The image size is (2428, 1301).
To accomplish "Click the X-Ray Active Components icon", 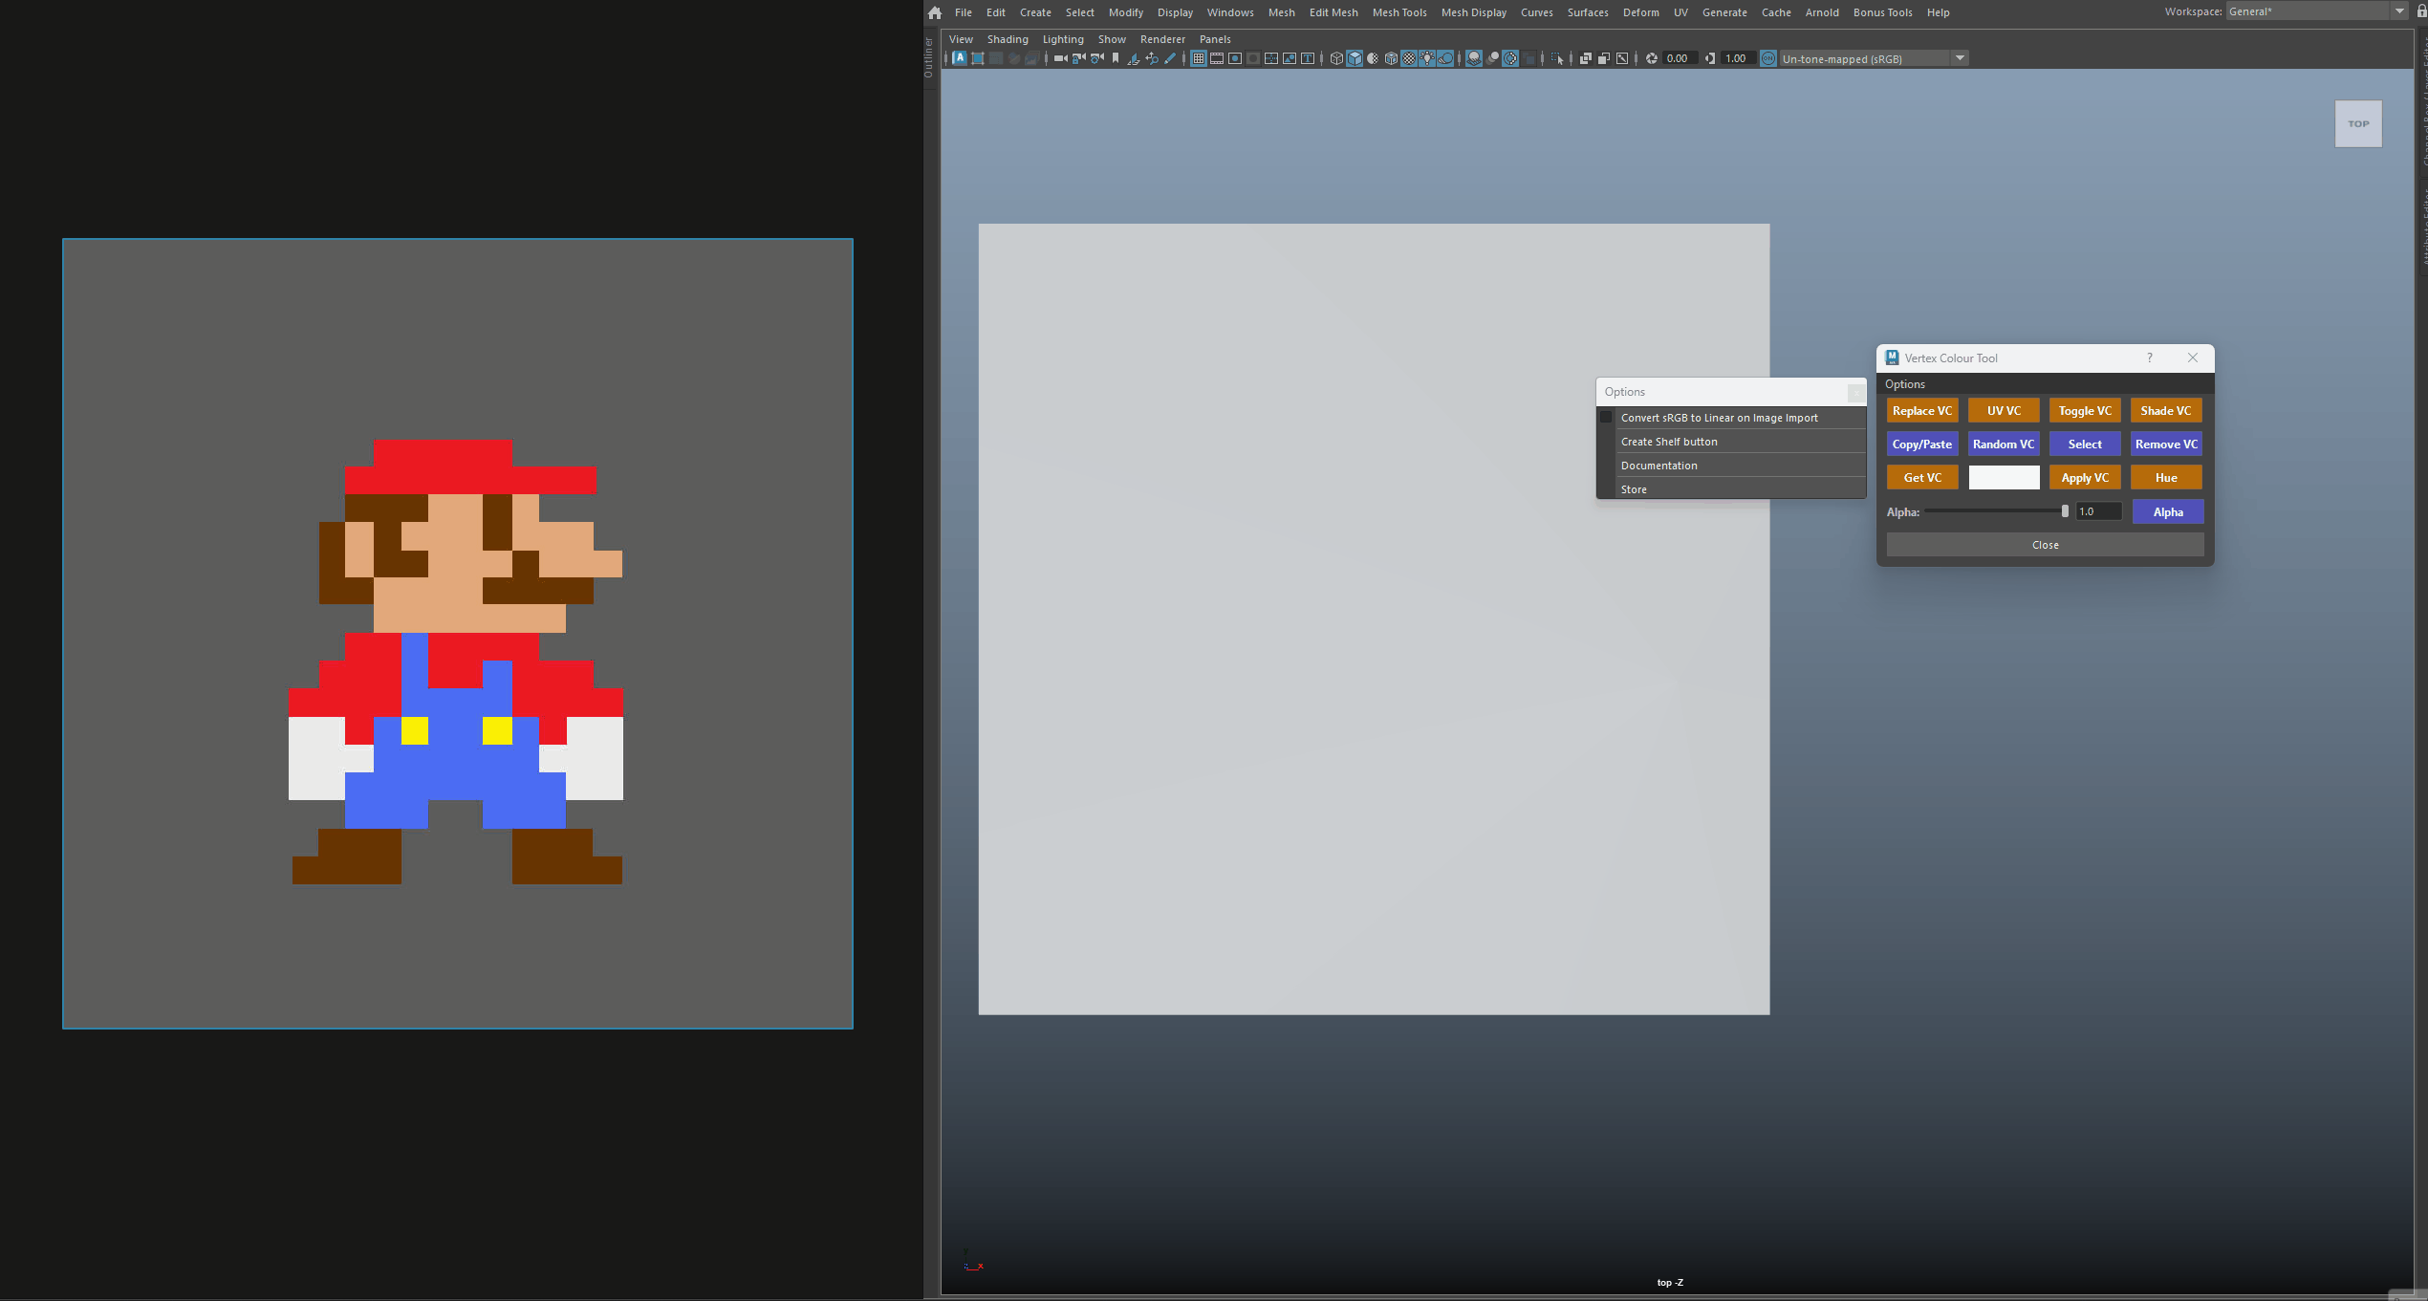I will [1604, 58].
